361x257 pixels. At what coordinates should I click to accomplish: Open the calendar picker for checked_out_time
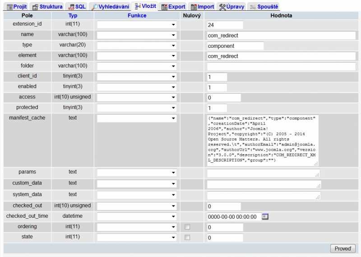(265, 216)
